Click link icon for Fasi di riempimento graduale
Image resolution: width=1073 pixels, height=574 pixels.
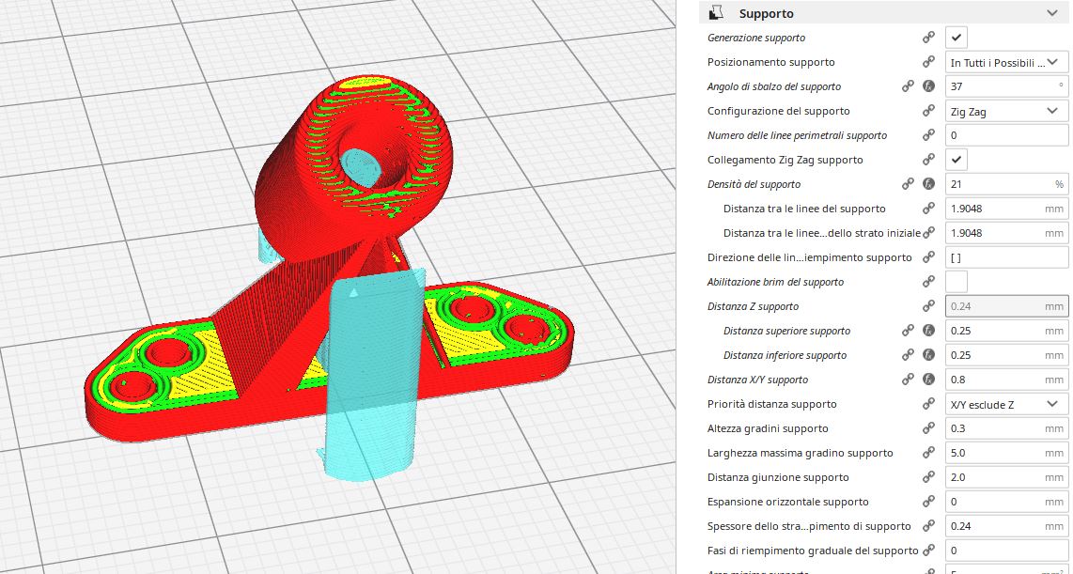coord(928,551)
